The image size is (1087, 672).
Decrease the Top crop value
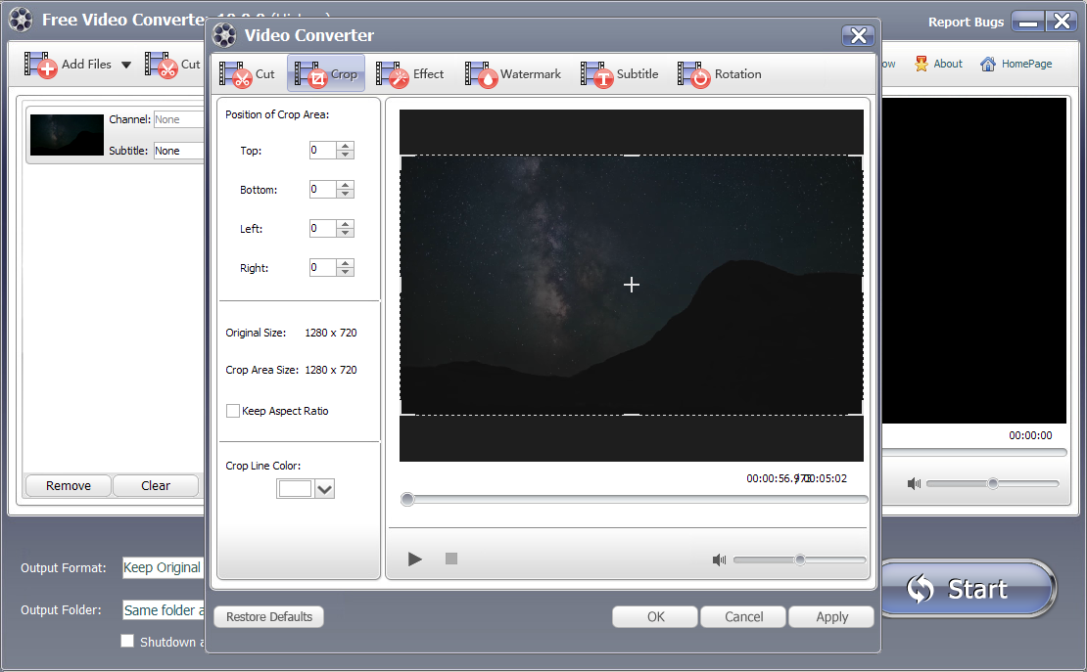coord(346,155)
